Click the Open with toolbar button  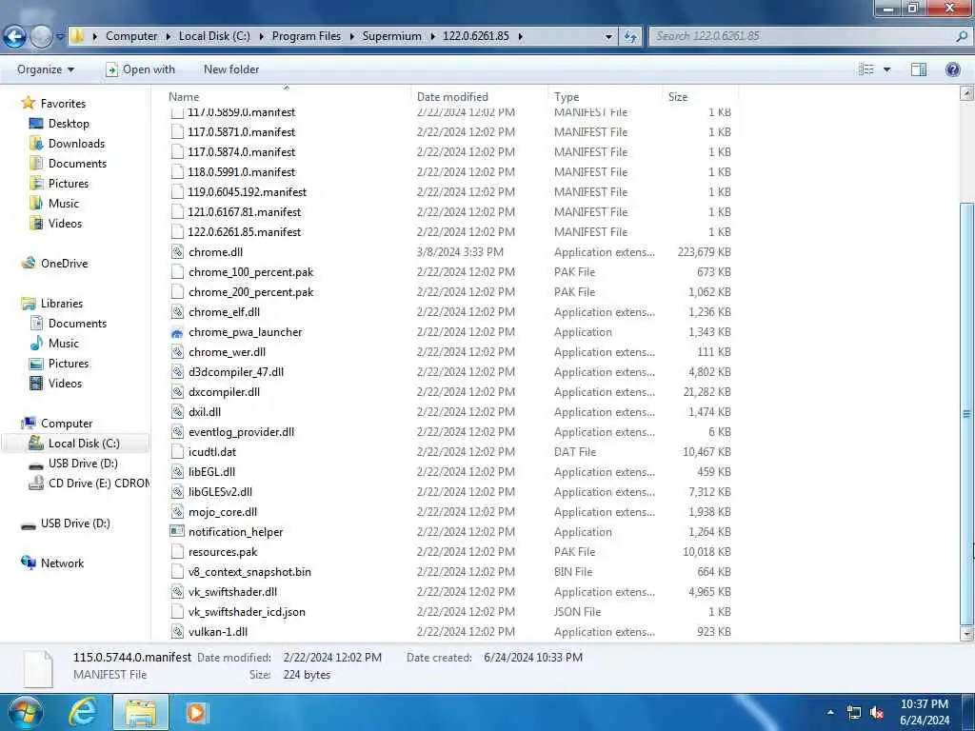coord(140,69)
